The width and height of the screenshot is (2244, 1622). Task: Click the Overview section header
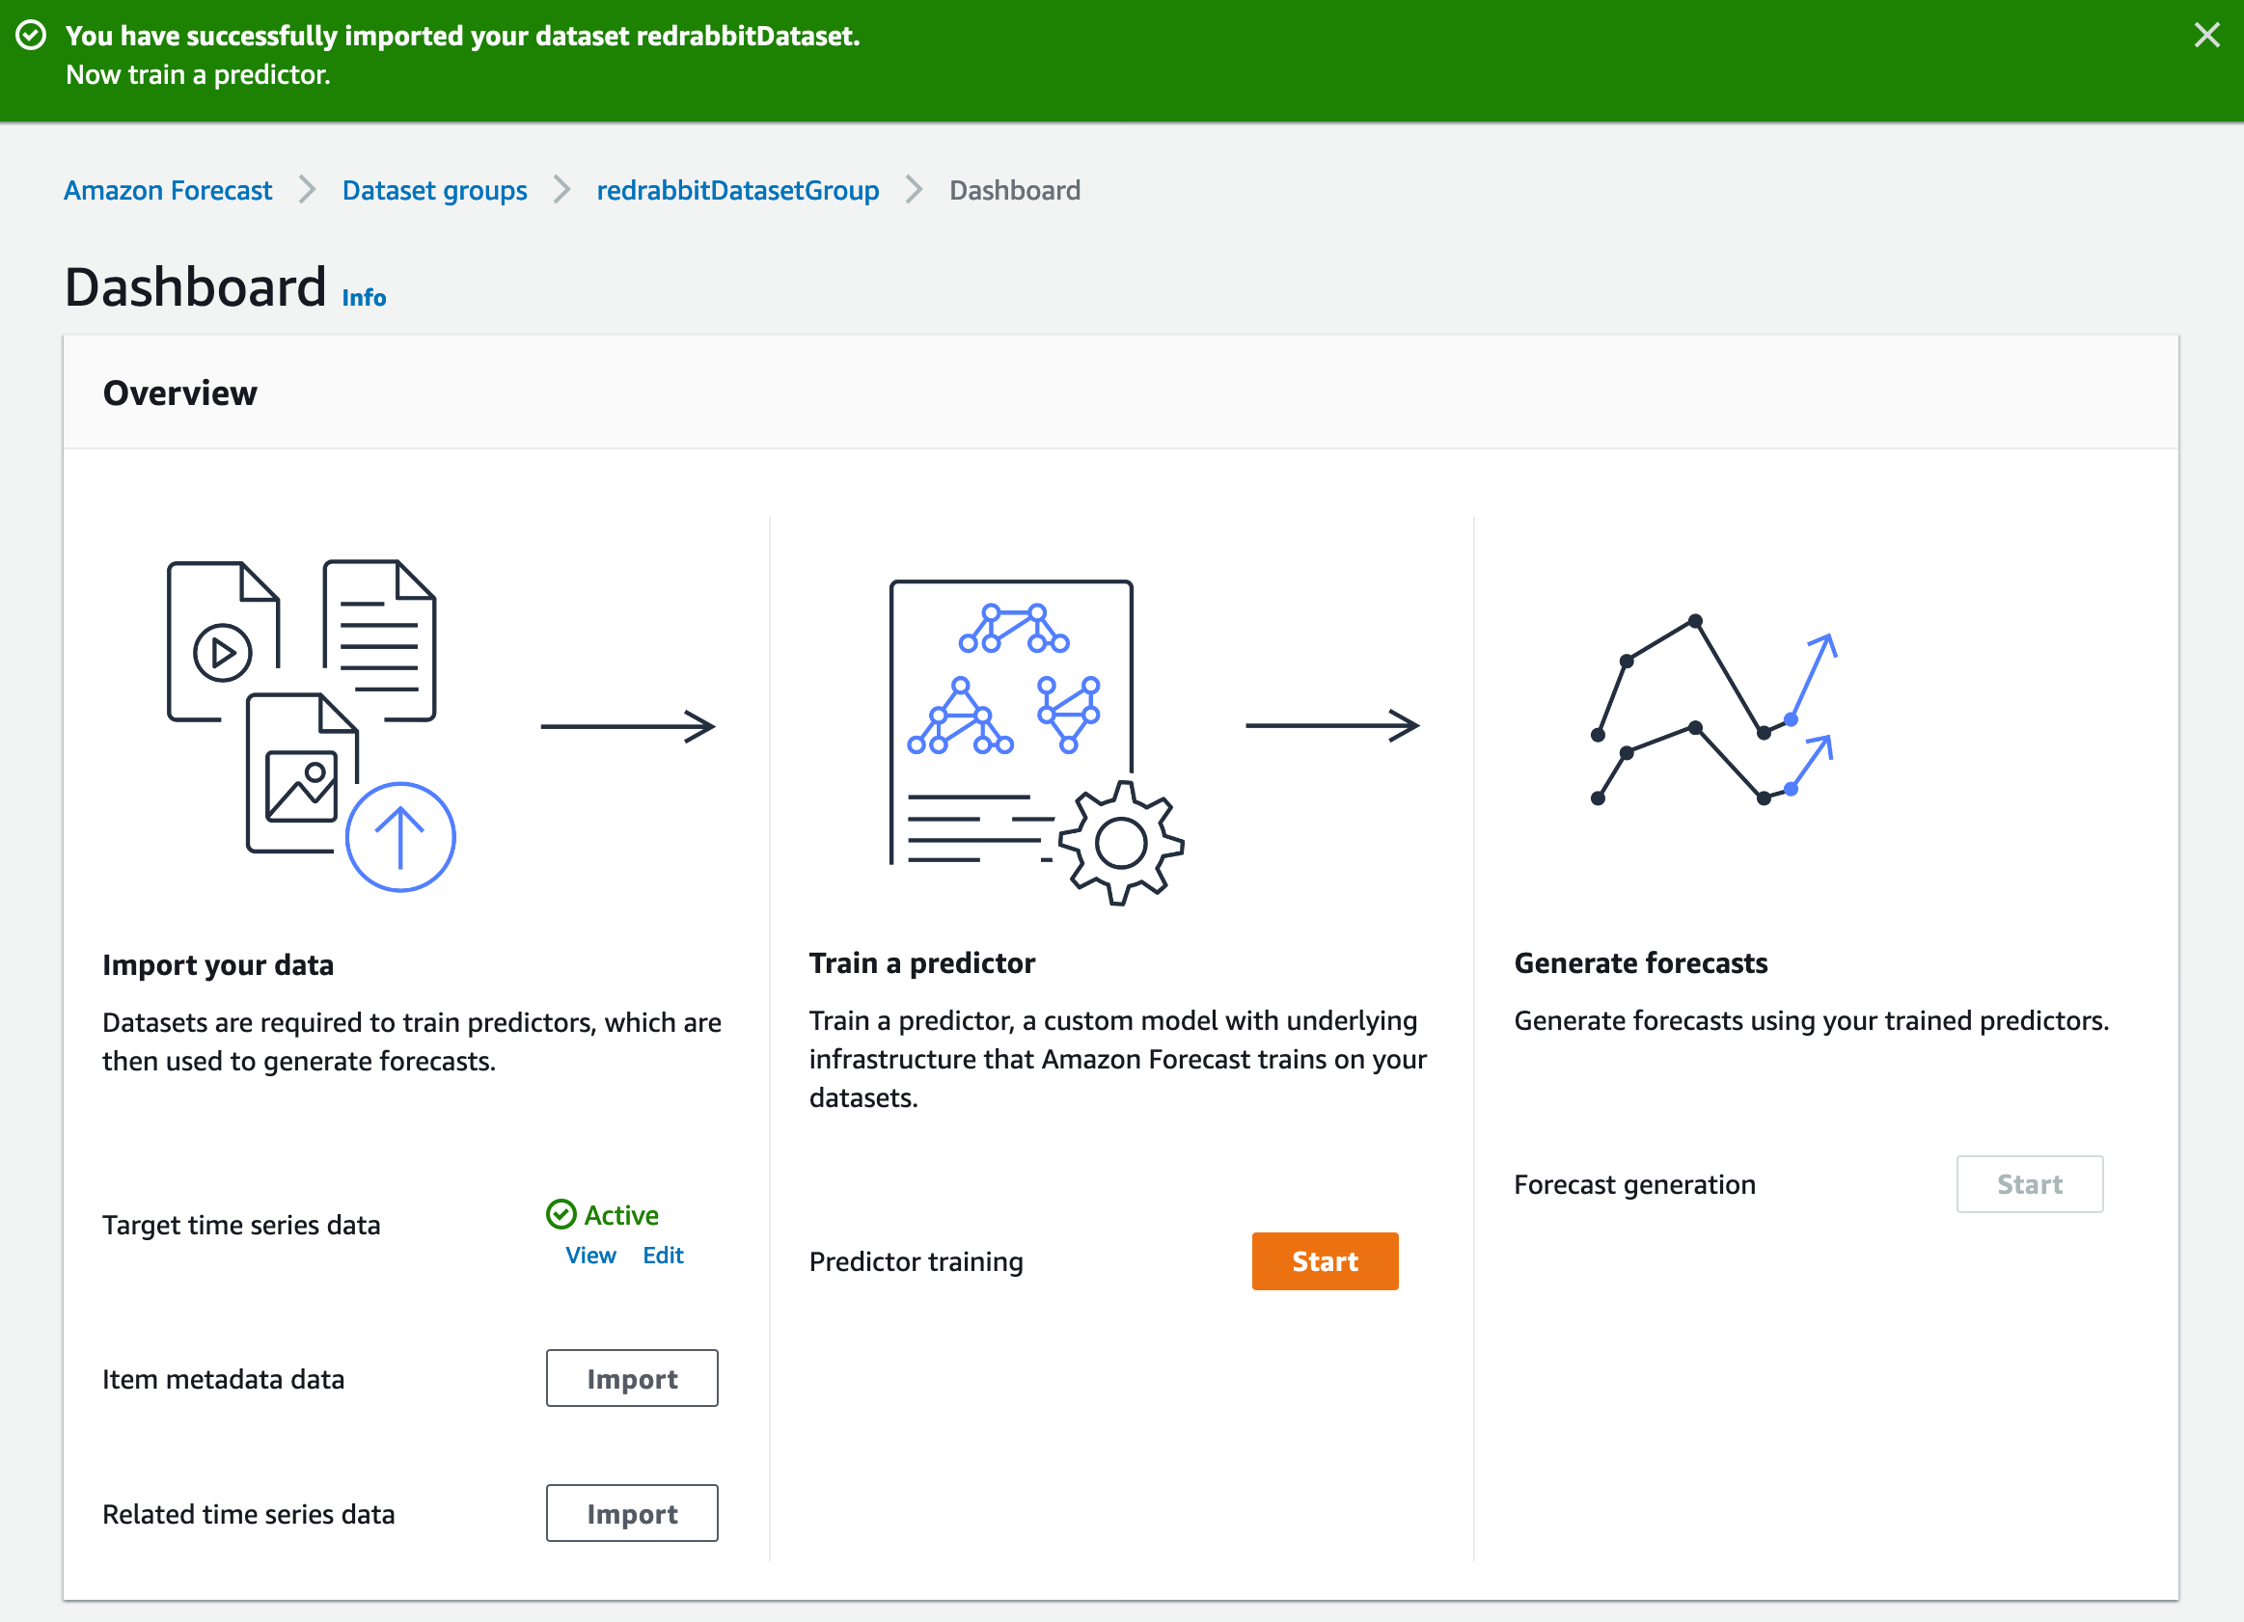coord(180,392)
